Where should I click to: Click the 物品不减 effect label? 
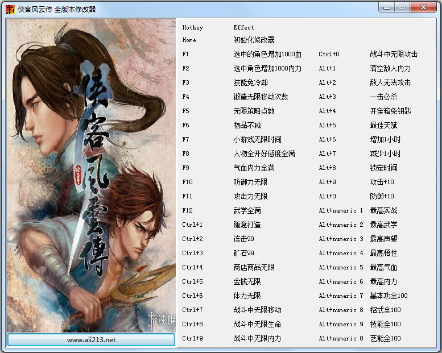247,126
